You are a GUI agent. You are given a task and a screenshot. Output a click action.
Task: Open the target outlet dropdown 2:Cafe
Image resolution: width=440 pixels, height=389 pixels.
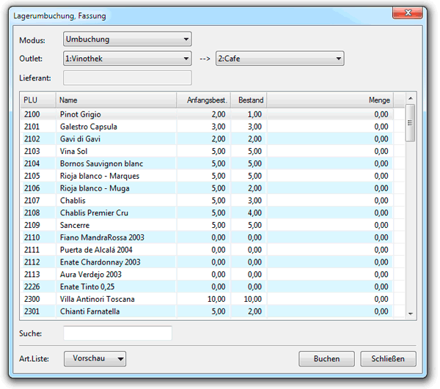pyautogui.click(x=279, y=59)
